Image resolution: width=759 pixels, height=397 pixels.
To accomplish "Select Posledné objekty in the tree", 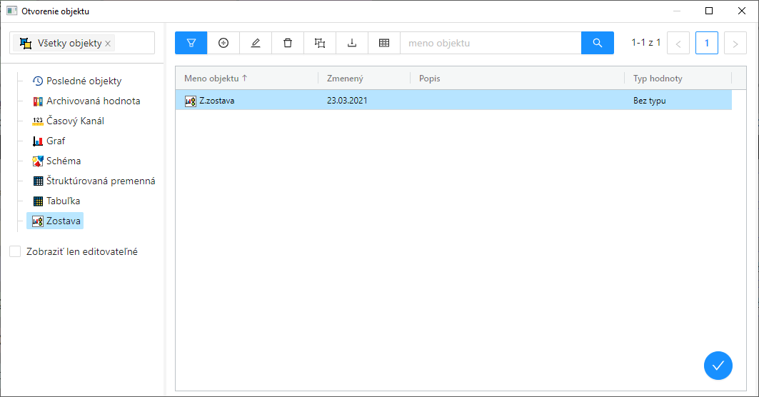I will [x=84, y=81].
